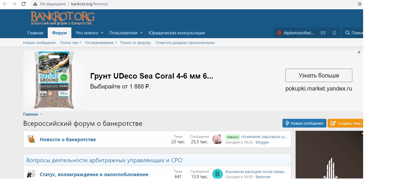
Task: Click the Bankrot.org logo
Action: pos(63,18)
